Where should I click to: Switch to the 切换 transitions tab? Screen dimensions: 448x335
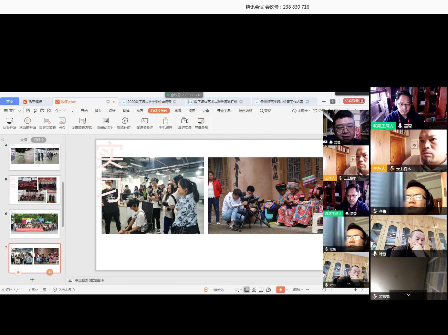pos(126,111)
